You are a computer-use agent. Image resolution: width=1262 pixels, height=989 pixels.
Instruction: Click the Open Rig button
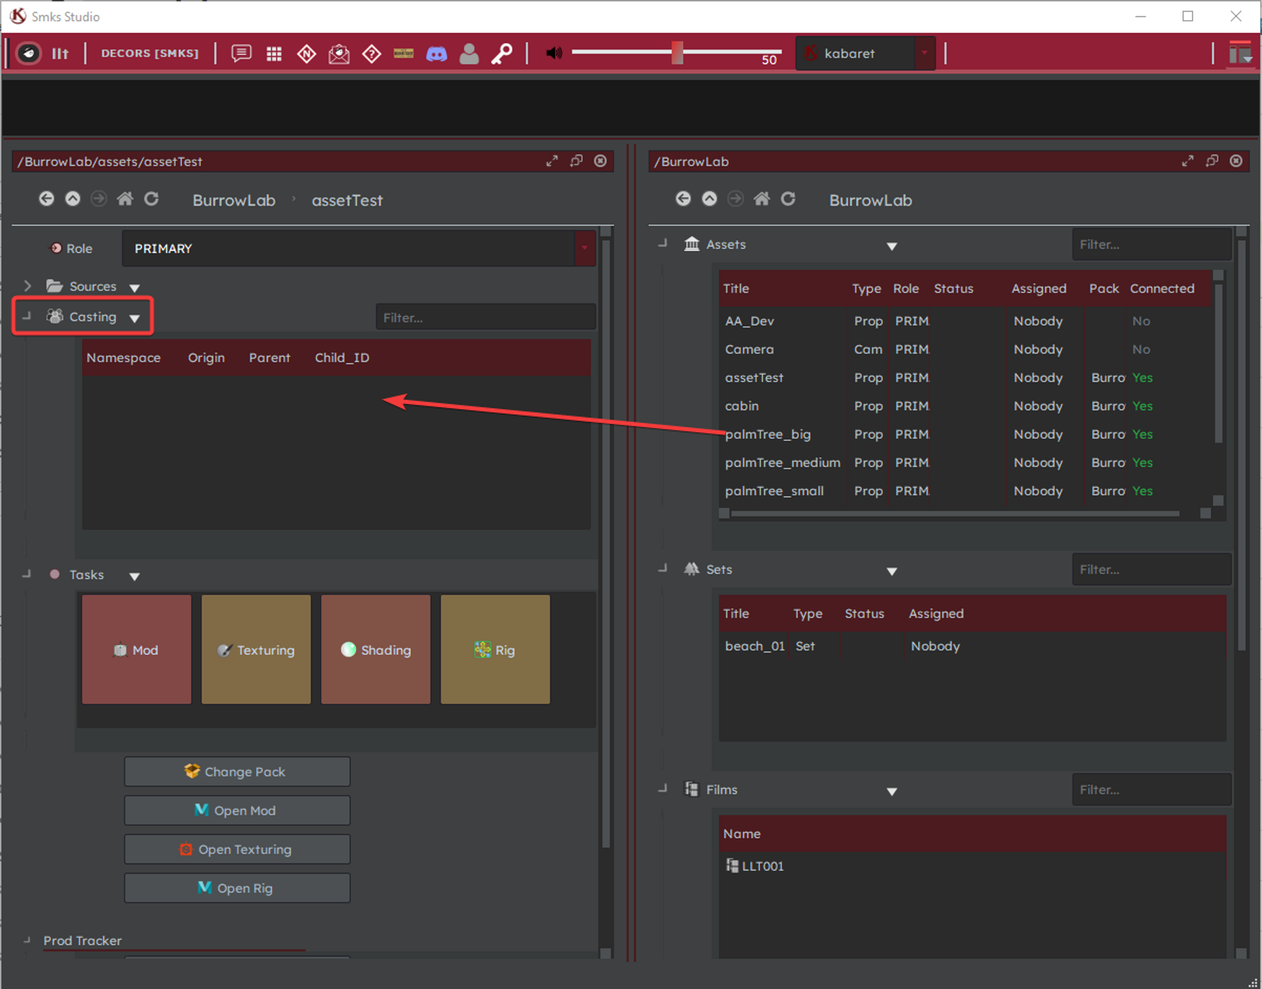tap(237, 888)
